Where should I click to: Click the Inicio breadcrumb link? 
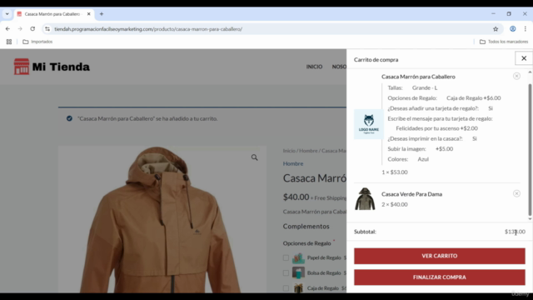pos(289,150)
